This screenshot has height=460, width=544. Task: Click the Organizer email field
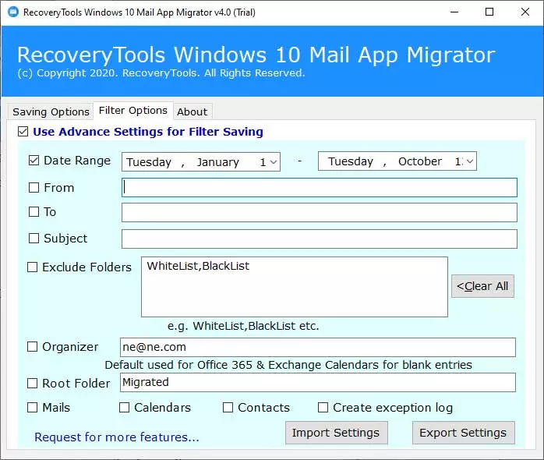(317, 347)
